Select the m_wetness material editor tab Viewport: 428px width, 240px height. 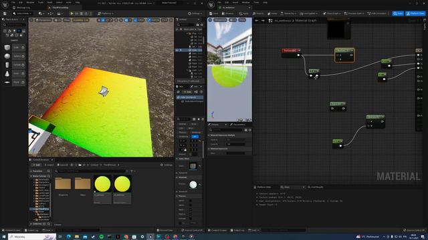pos(228,7)
